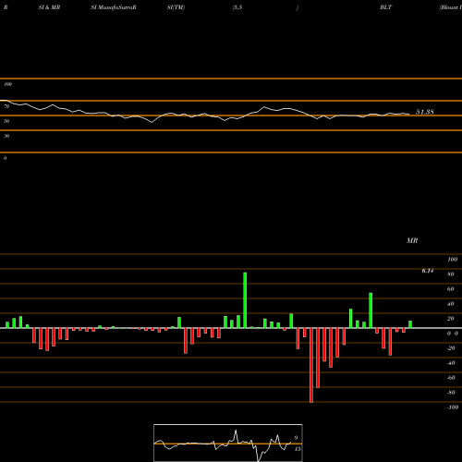The height and width of the screenshot is (462, 462).
Task: Click the BLT ticker symbol in header
Action: [x=385, y=7]
